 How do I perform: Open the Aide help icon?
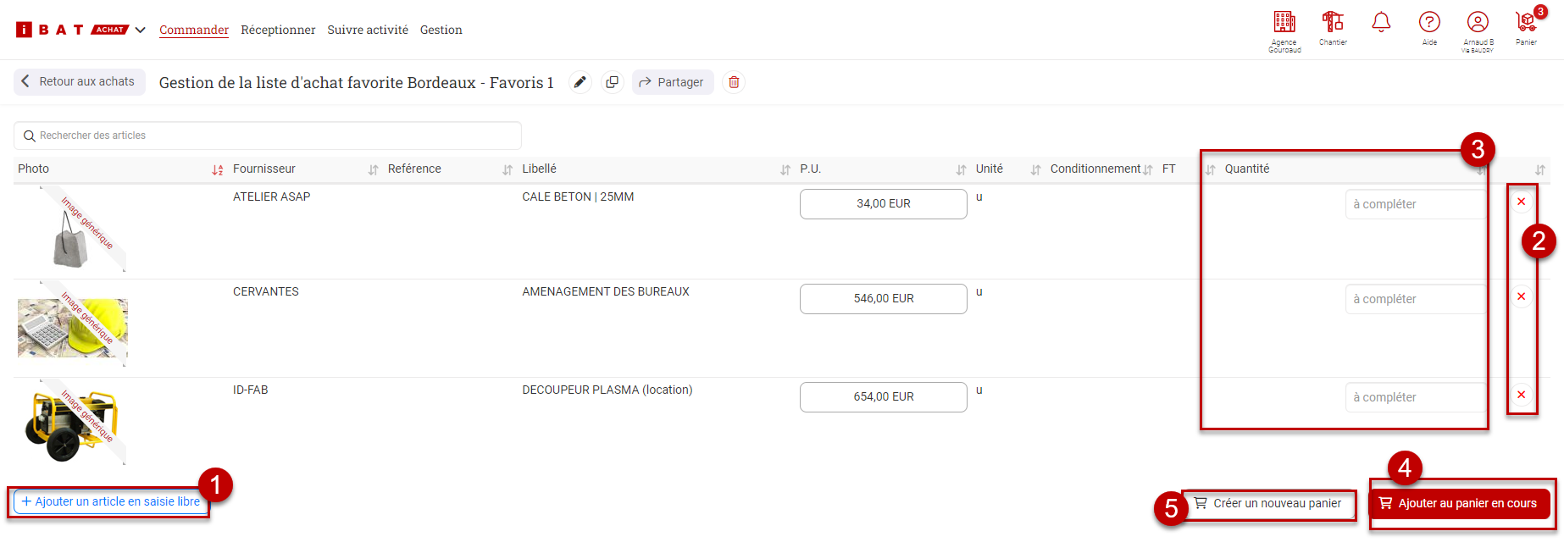(x=1429, y=24)
